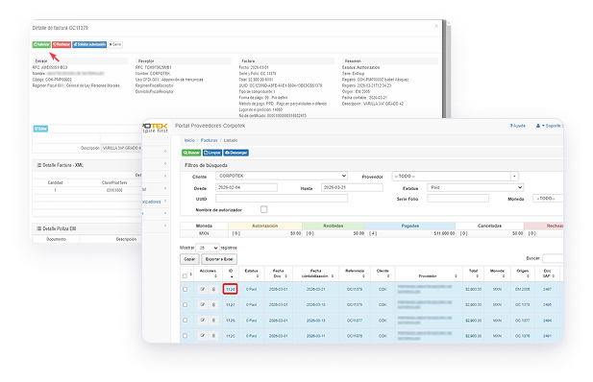Image resolution: width=593 pixels, height=382 pixels.
Task: Click the blue Solicitar autorización button
Action: (x=89, y=44)
